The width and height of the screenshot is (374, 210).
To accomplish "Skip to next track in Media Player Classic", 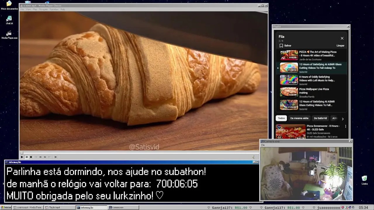I will [x=49, y=157].
